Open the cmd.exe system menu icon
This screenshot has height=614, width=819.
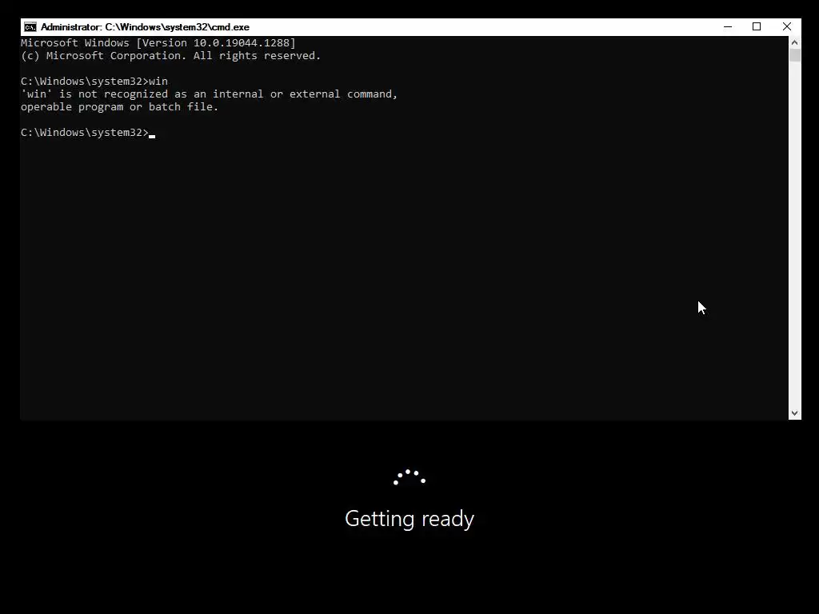(x=30, y=27)
